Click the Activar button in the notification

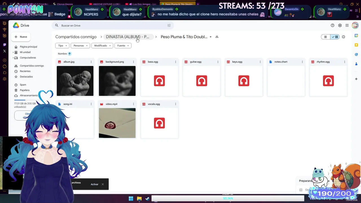coord(94,184)
